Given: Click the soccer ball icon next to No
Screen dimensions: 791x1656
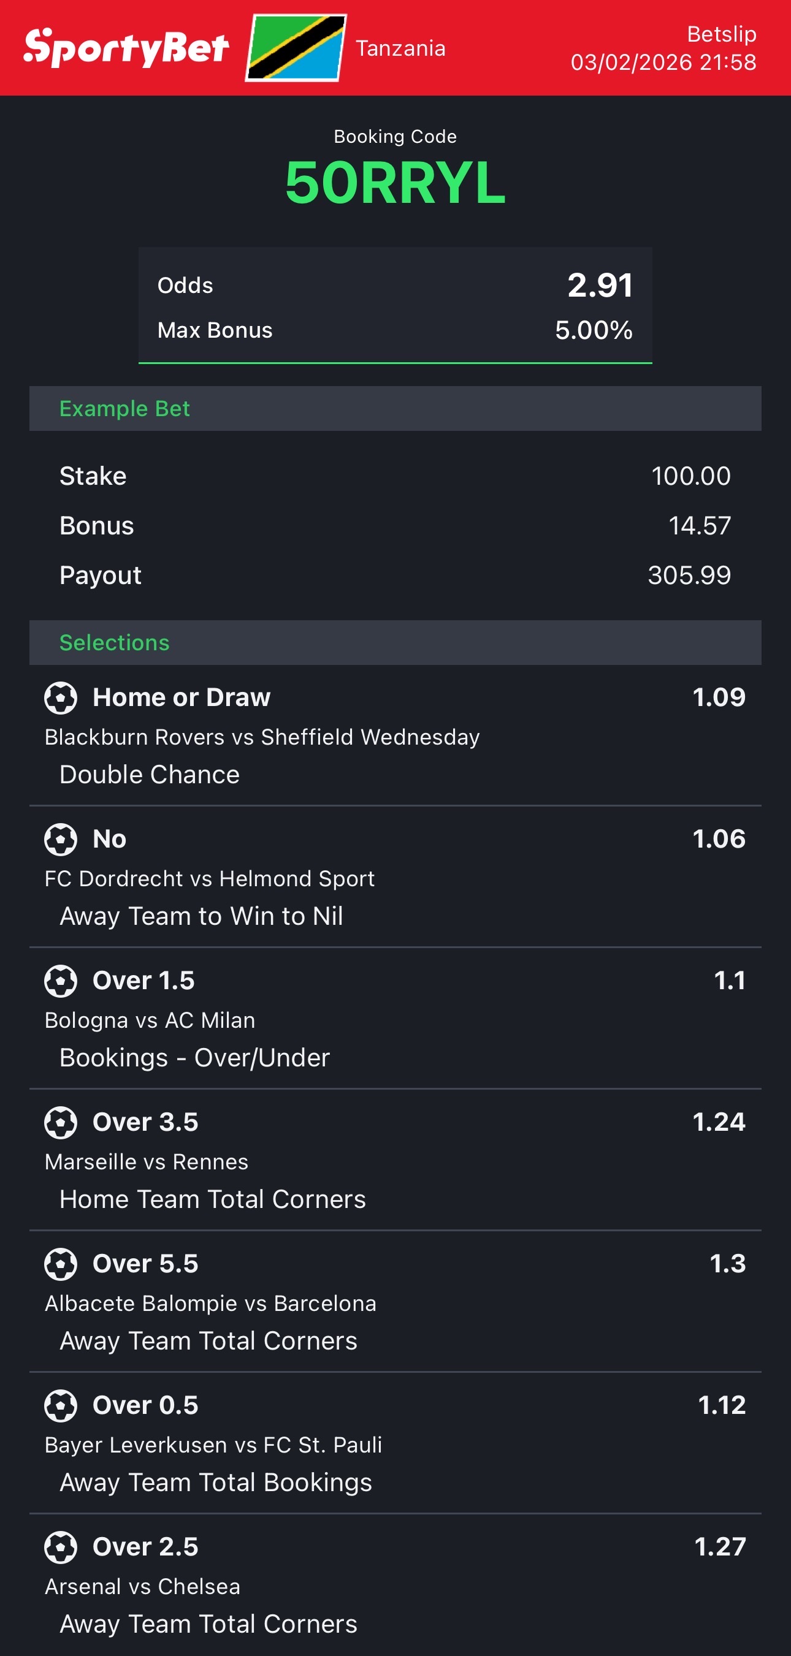Looking at the screenshot, I should (x=61, y=839).
